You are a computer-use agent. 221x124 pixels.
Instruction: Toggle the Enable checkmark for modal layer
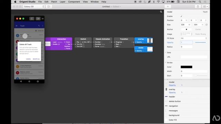(181, 16)
